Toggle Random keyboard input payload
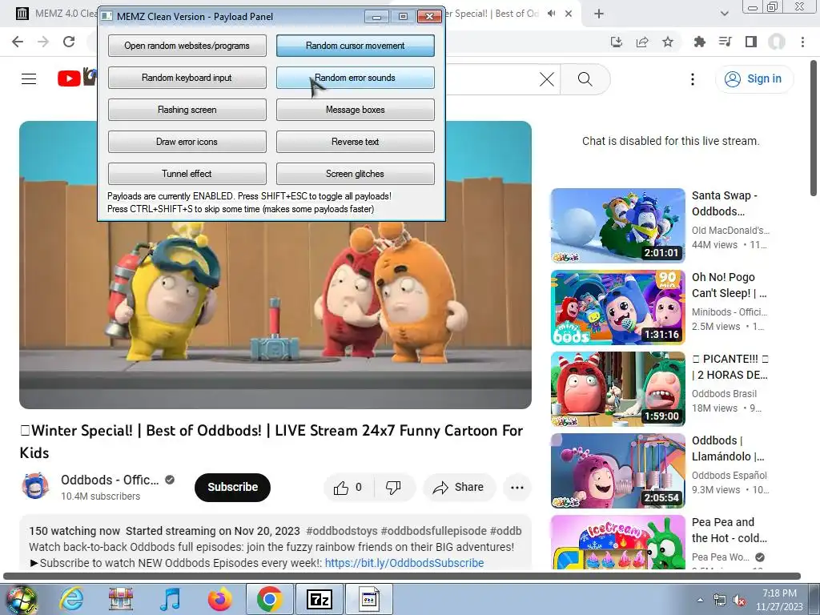The width and height of the screenshot is (820, 615). point(187,78)
